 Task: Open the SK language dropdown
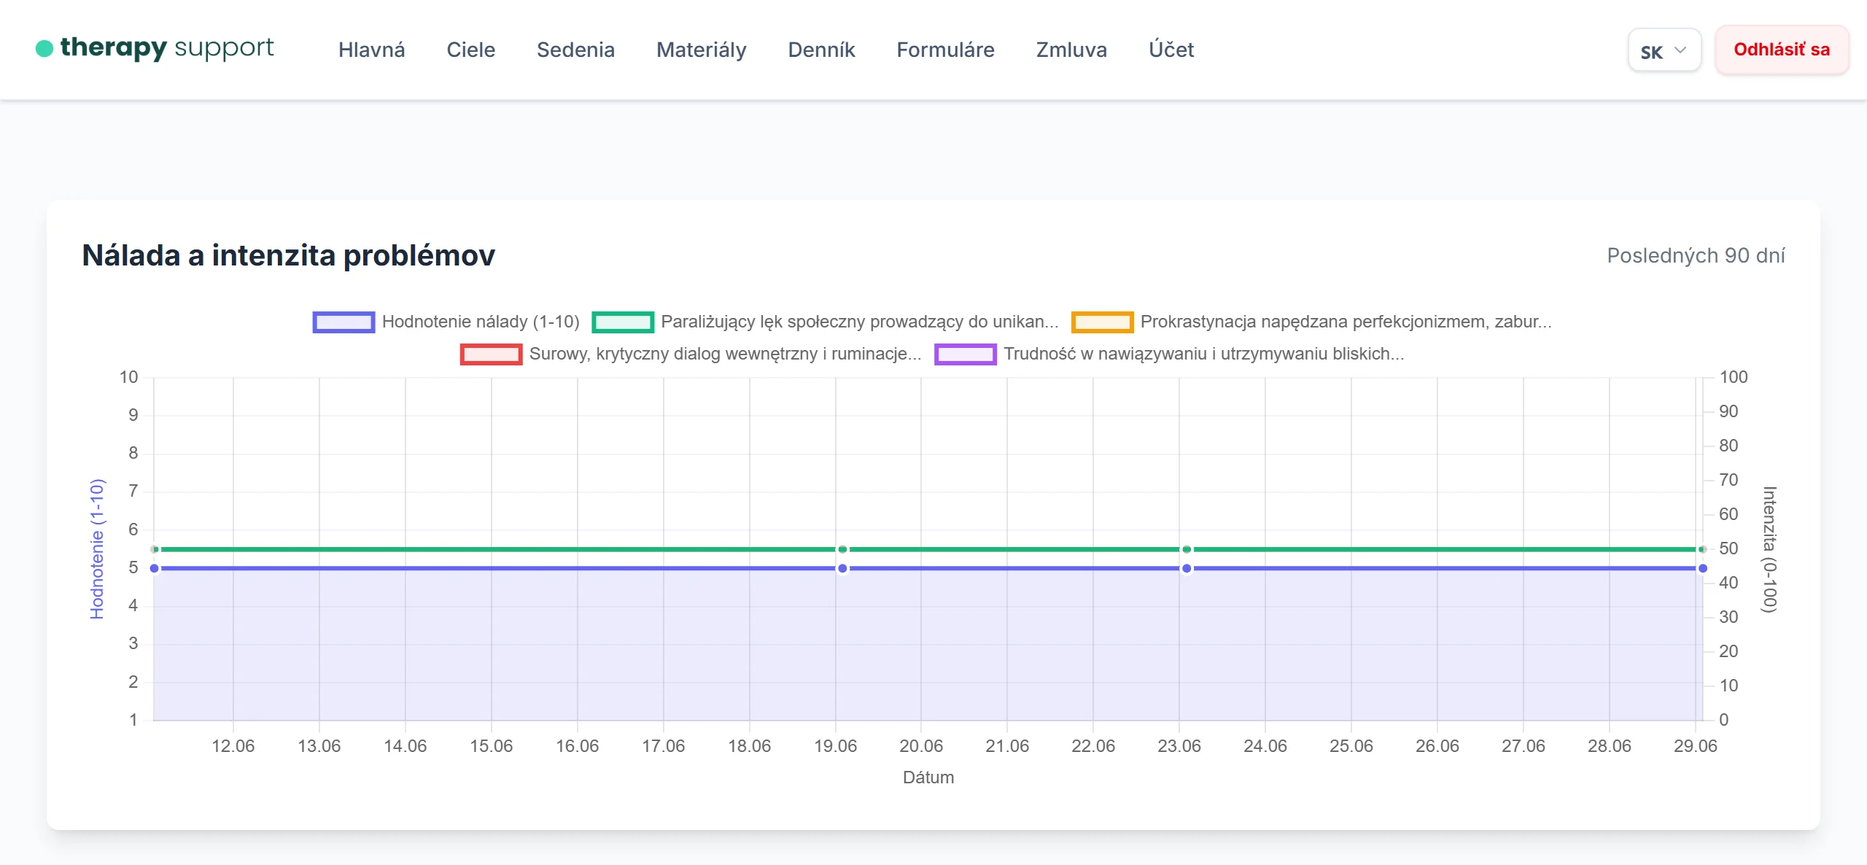(x=1664, y=50)
